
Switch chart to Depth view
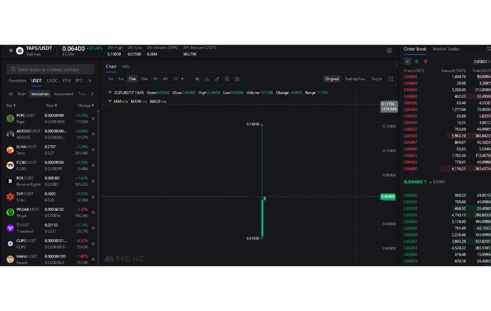tap(376, 79)
